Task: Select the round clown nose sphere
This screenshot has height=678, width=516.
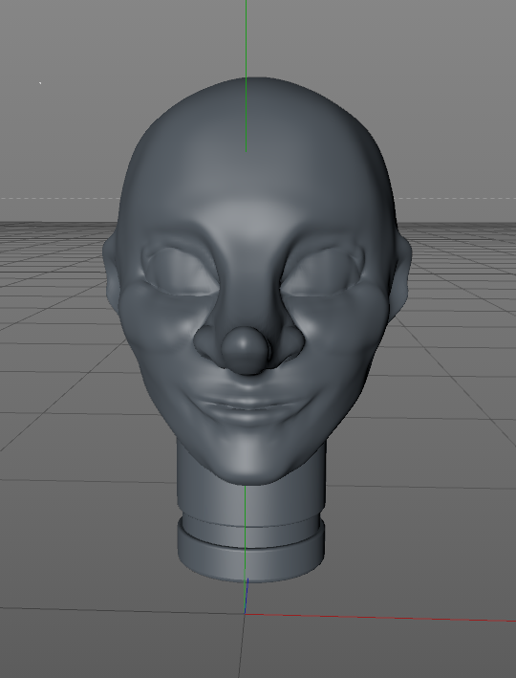Action: click(246, 349)
